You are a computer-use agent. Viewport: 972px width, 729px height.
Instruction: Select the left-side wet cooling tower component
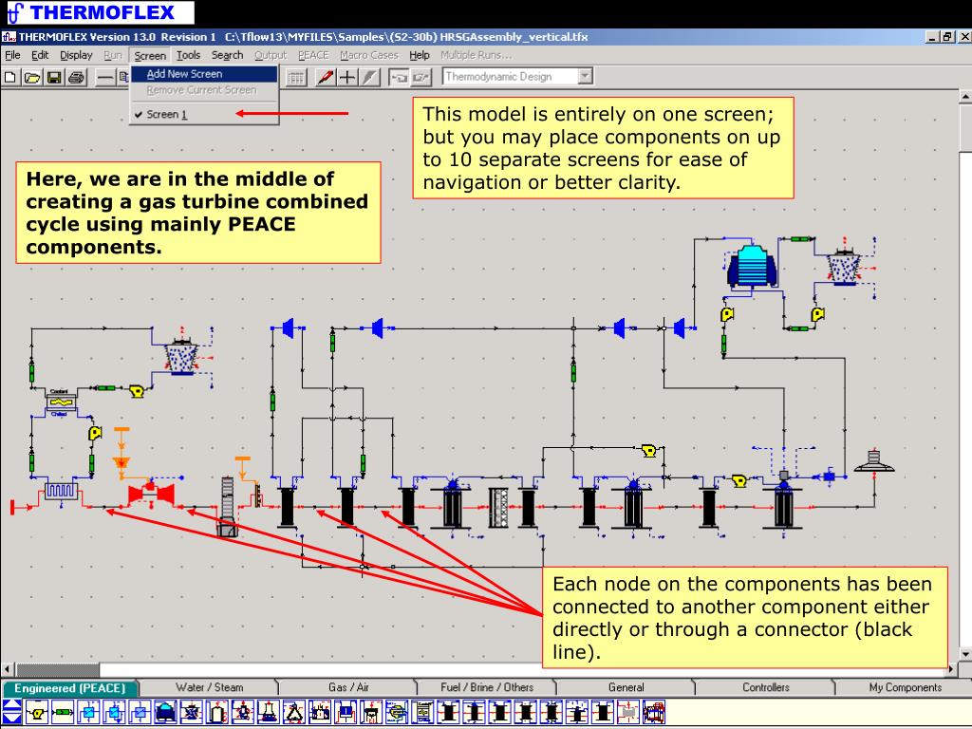[x=181, y=356]
